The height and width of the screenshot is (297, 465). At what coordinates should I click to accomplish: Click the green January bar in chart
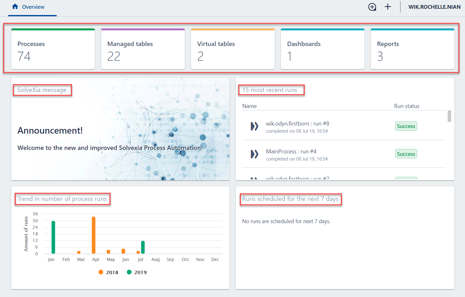click(53, 237)
